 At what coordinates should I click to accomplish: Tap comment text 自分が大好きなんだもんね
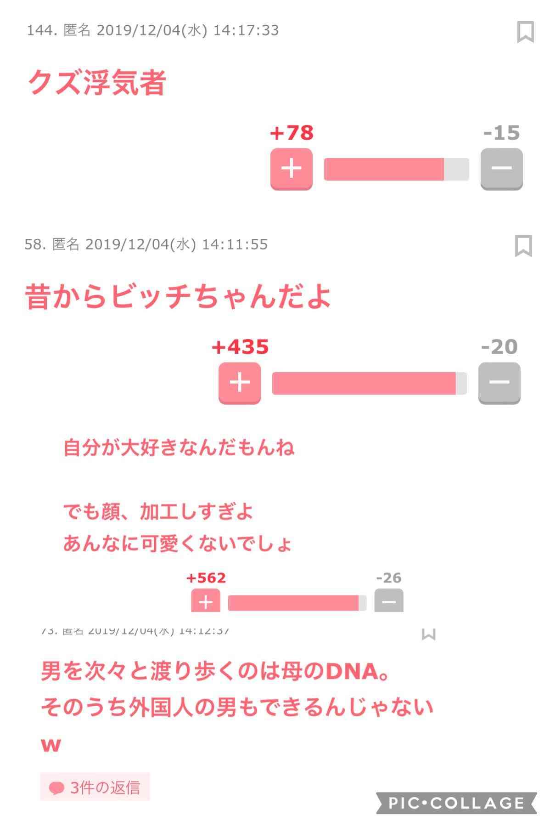coord(179,447)
